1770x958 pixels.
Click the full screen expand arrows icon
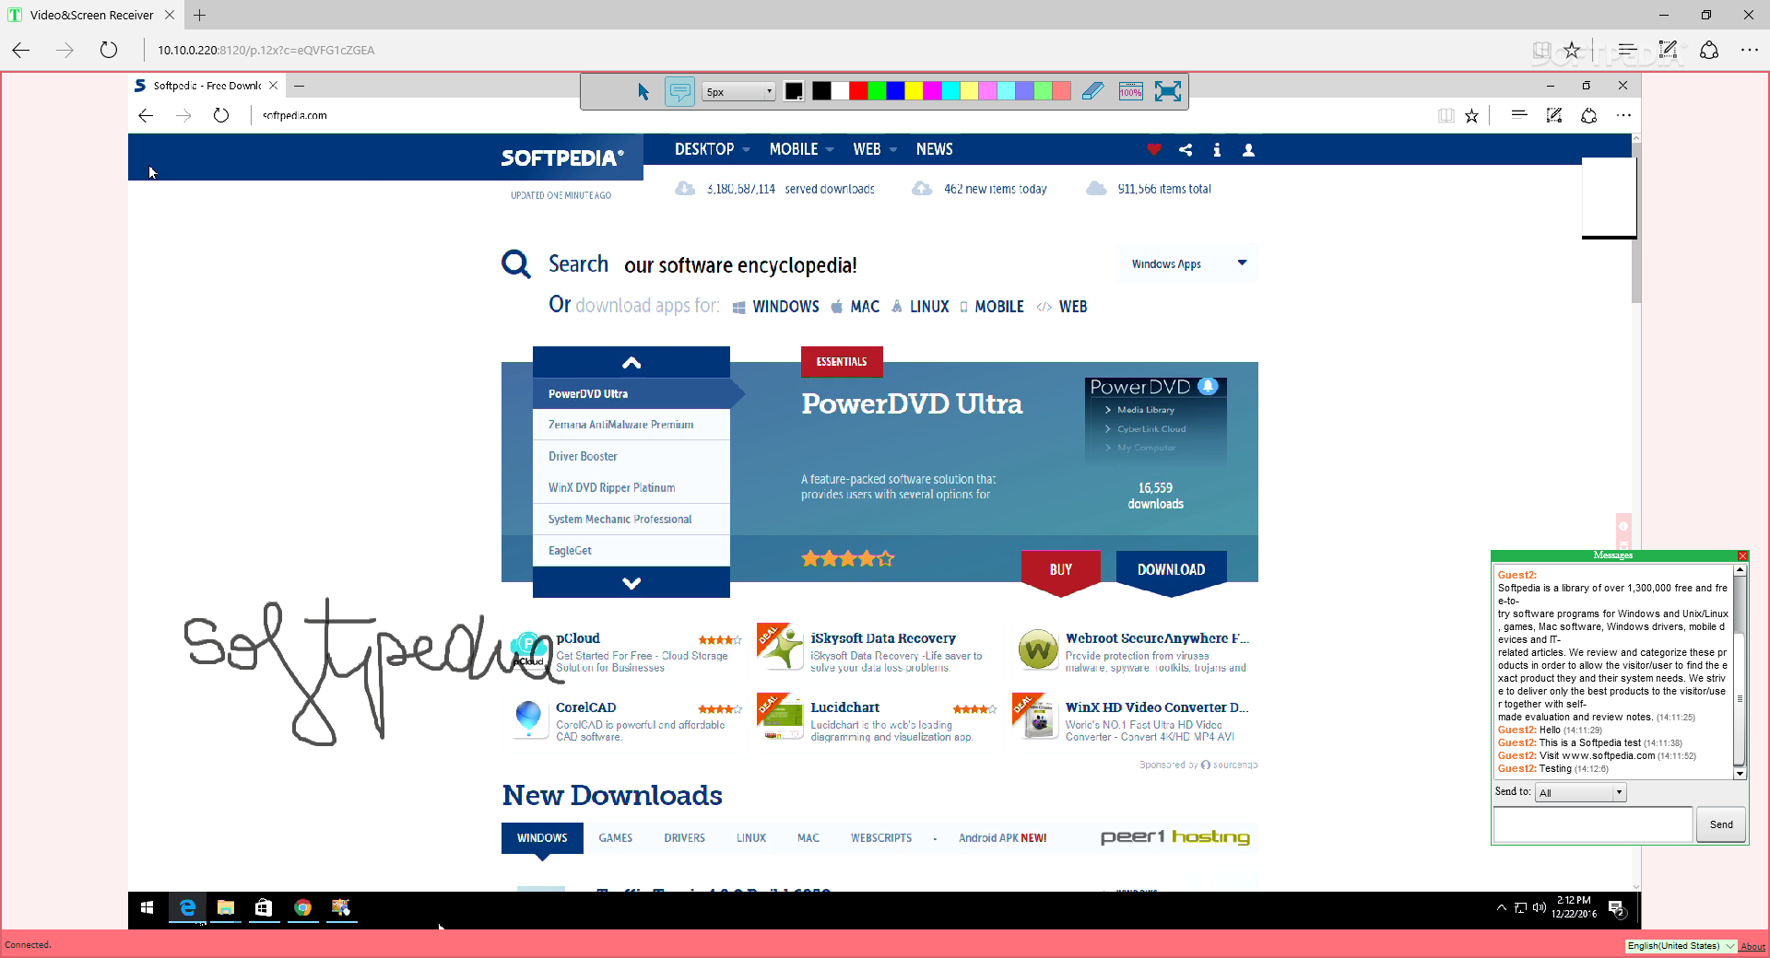pos(1167,91)
